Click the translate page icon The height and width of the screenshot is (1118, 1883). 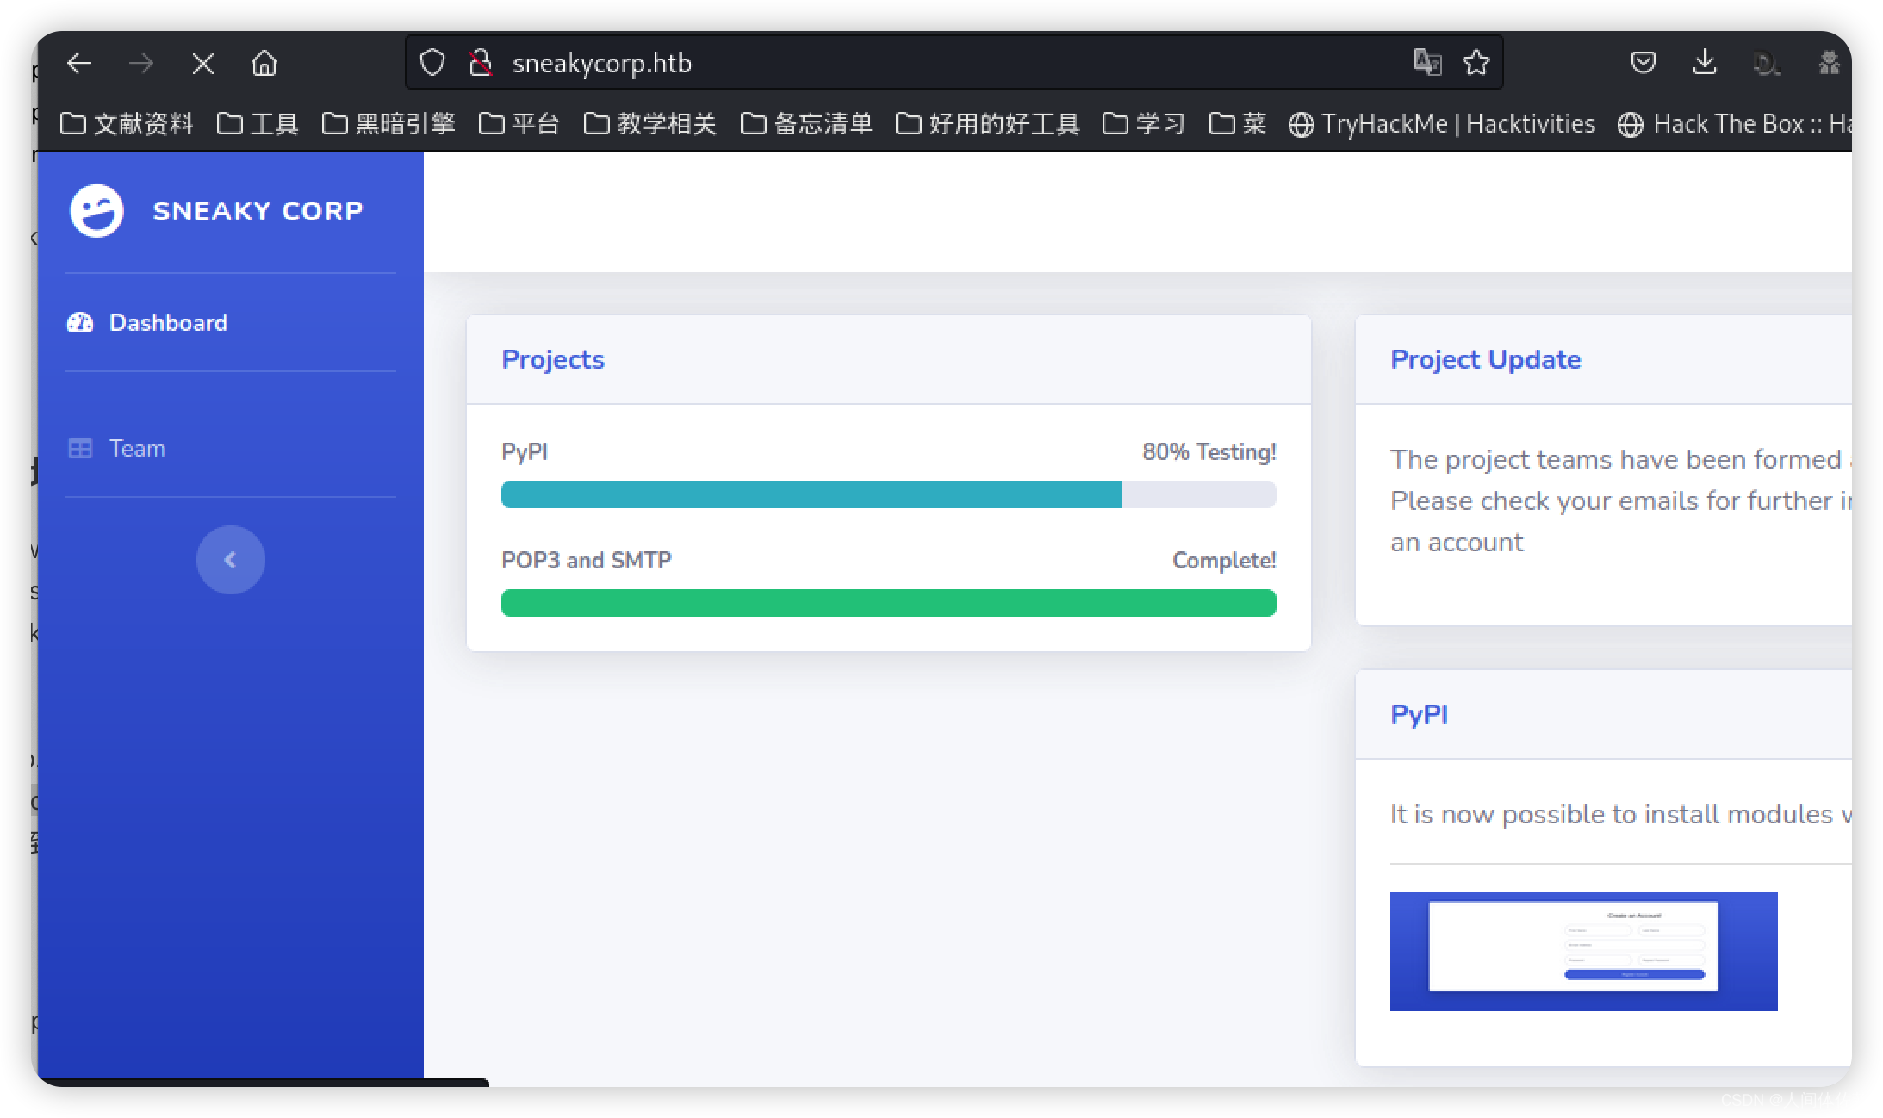pyautogui.click(x=1427, y=62)
